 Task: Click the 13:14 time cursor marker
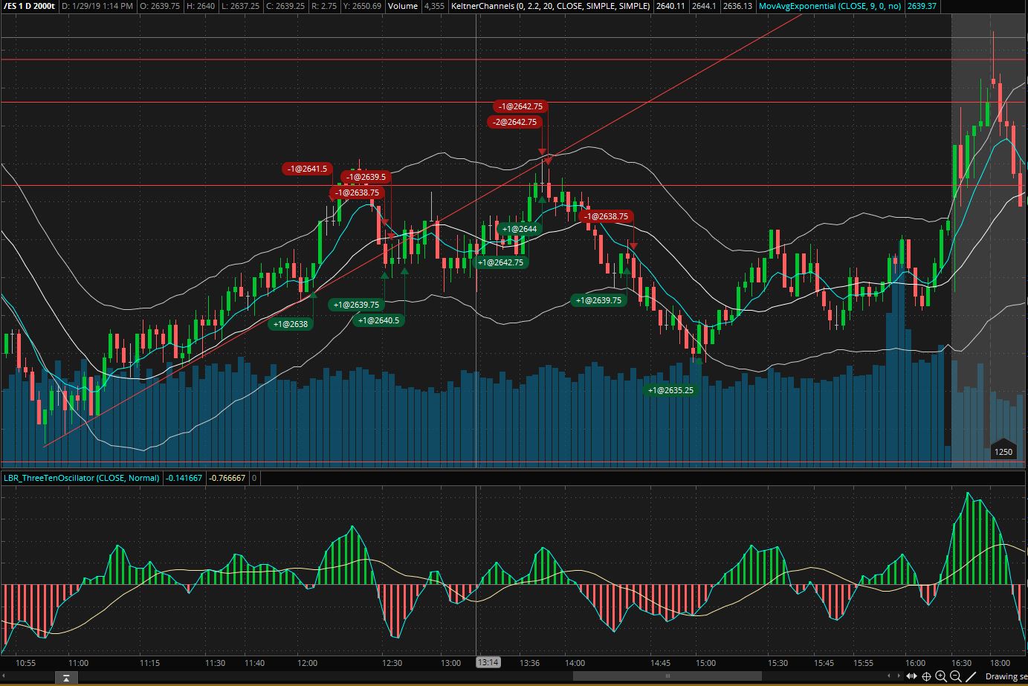(488, 662)
